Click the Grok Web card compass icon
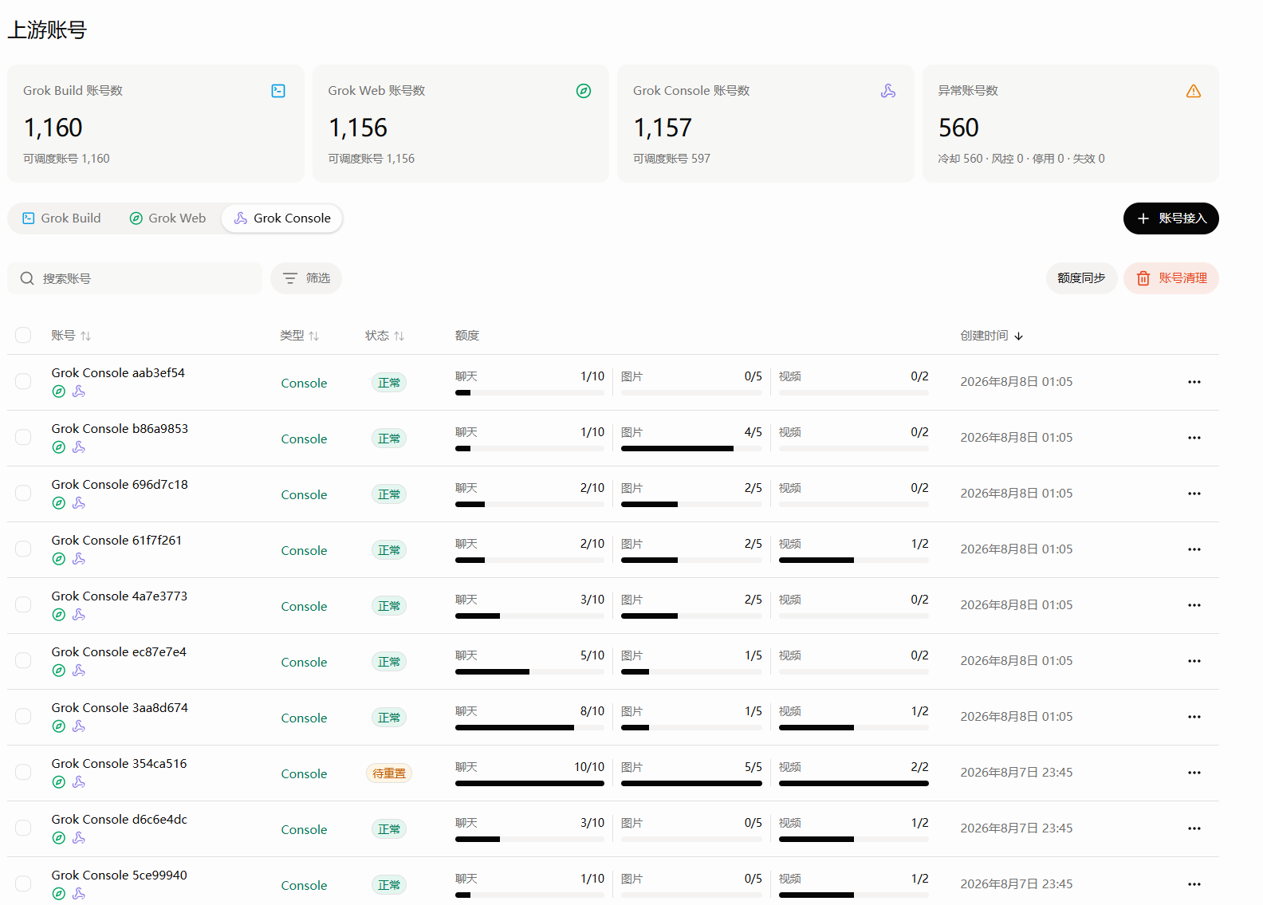The width and height of the screenshot is (1263, 905). click(x=584, y=91)
